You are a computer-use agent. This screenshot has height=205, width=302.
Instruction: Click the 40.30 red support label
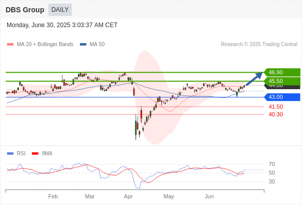coord(275,114)
